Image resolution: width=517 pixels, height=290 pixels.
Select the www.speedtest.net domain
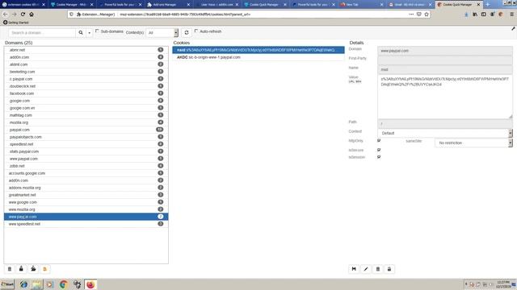(86, 224)
